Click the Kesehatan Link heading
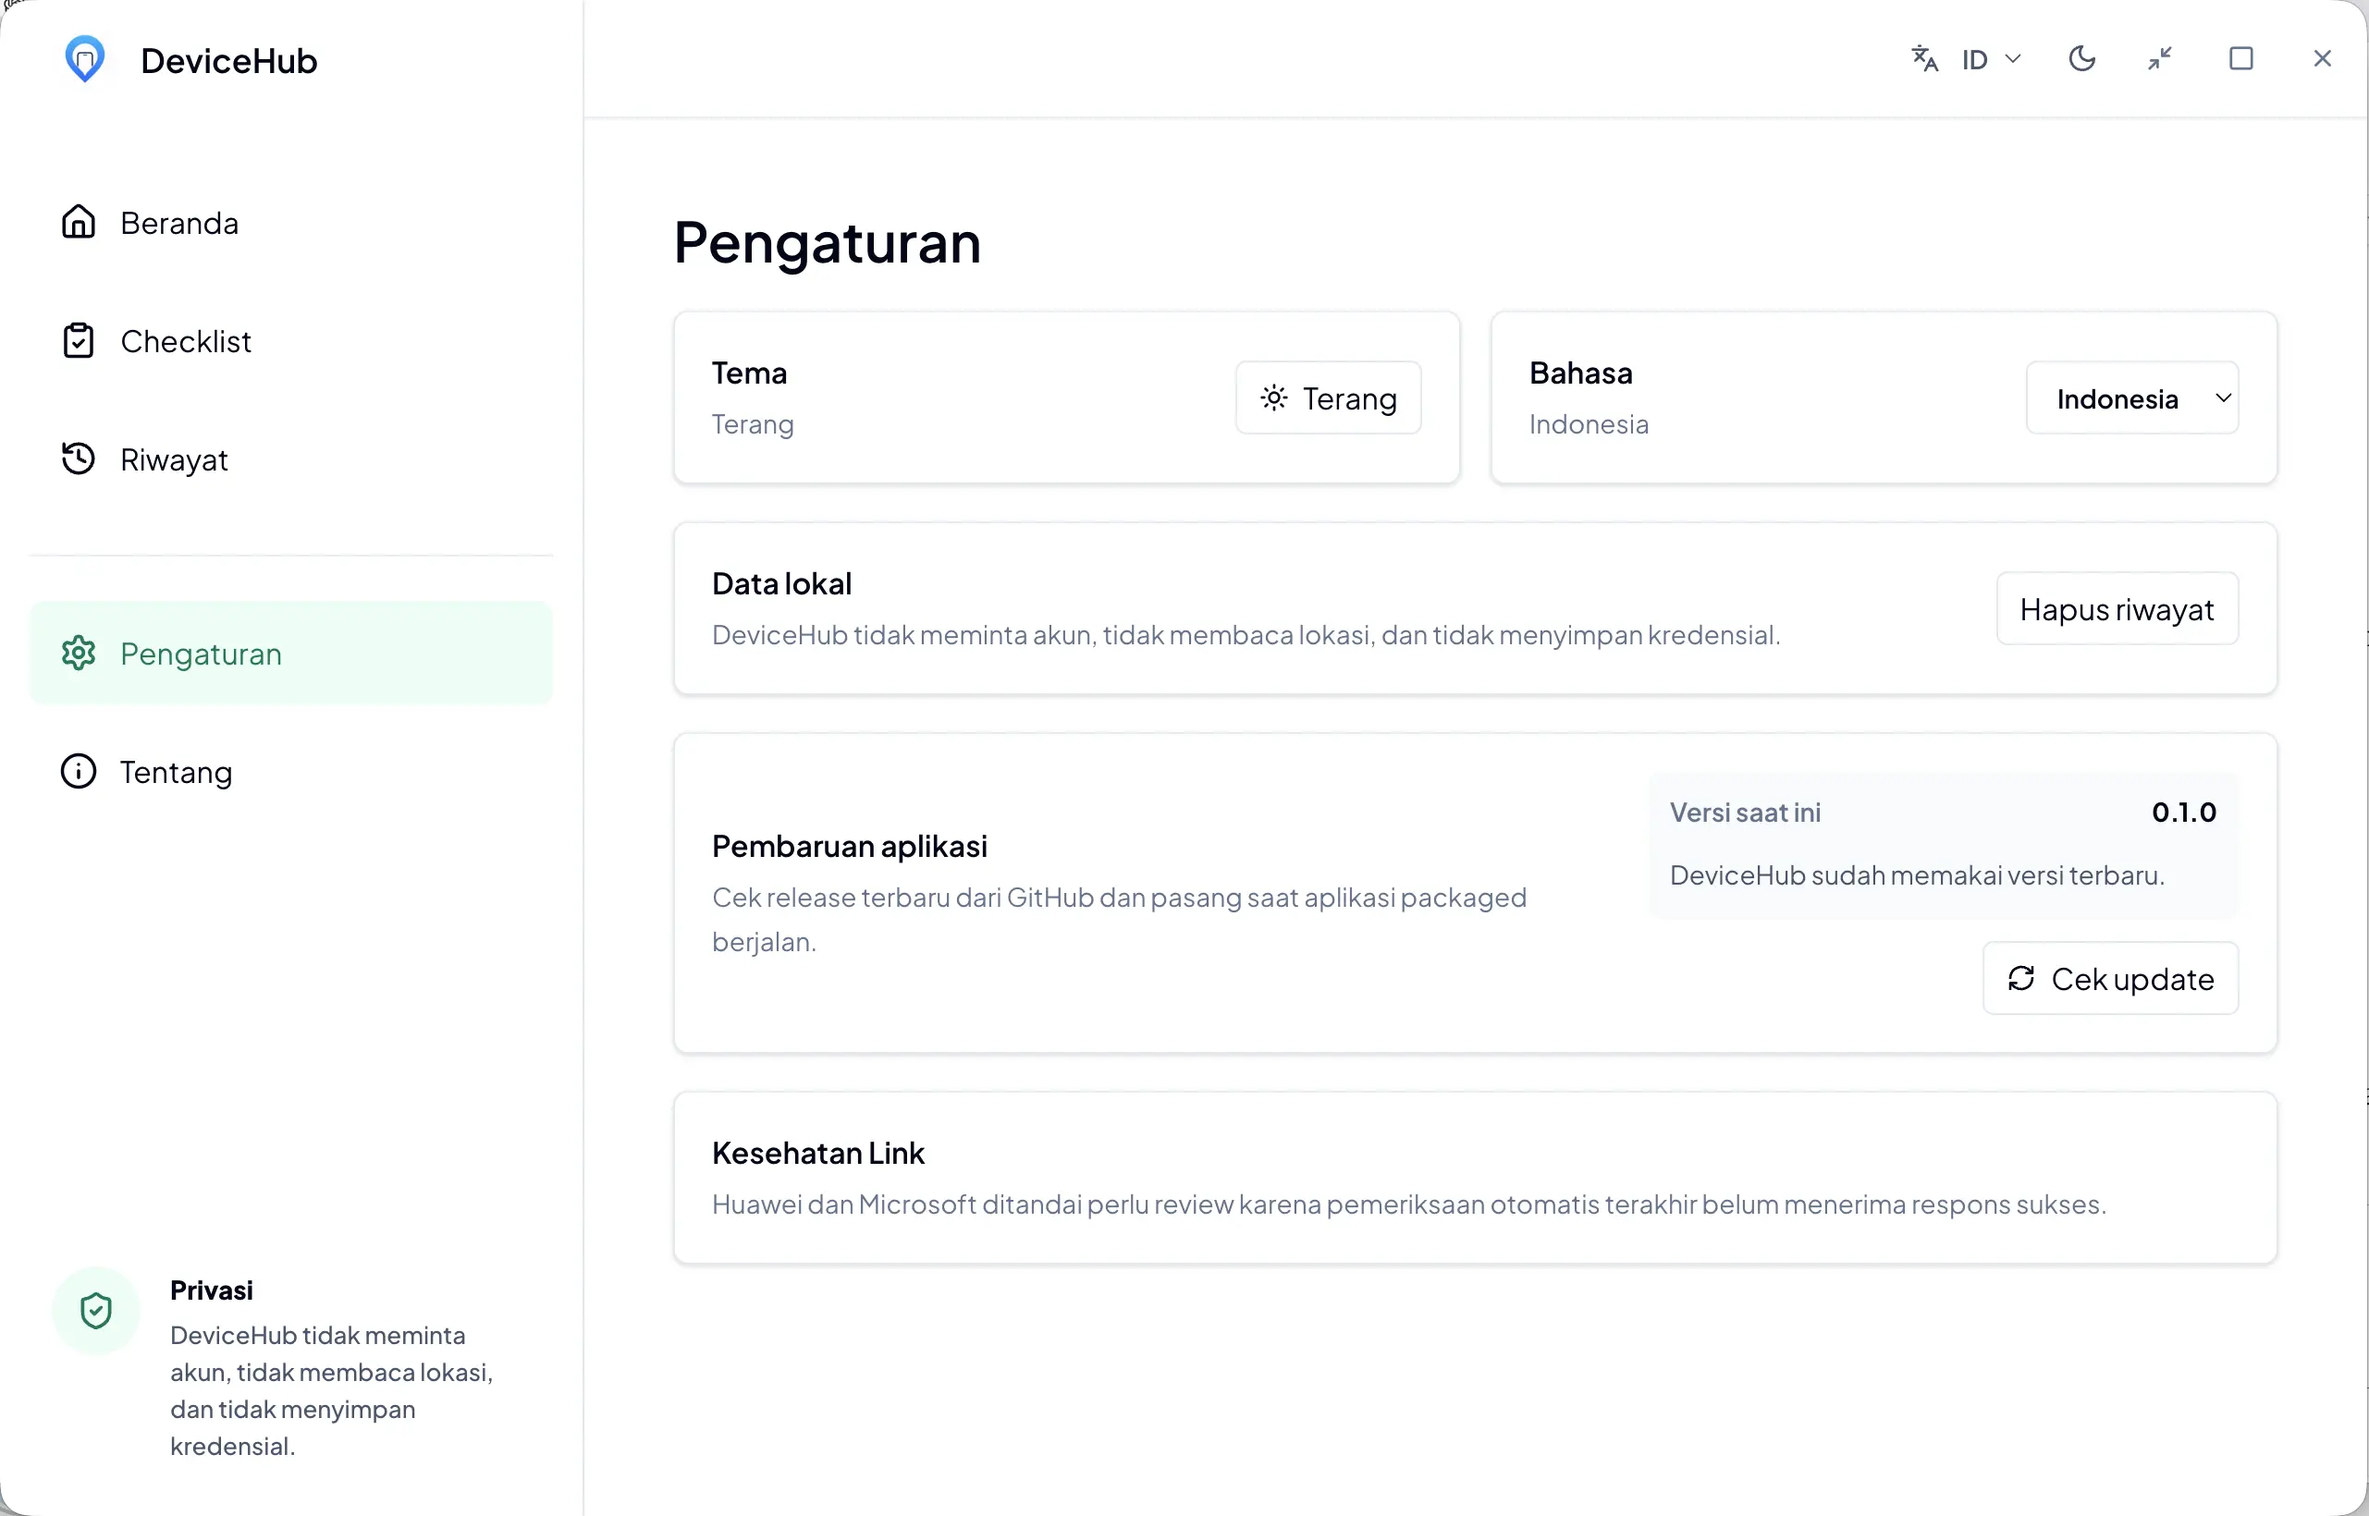Screen dimensions: 2369x1516 (818, 1153)
